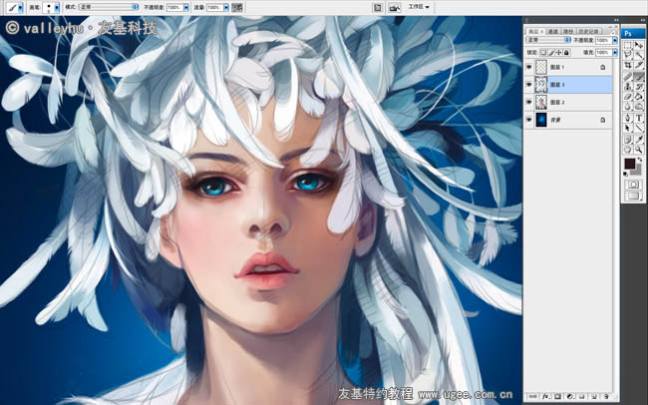Select the Notes tool

628,140
